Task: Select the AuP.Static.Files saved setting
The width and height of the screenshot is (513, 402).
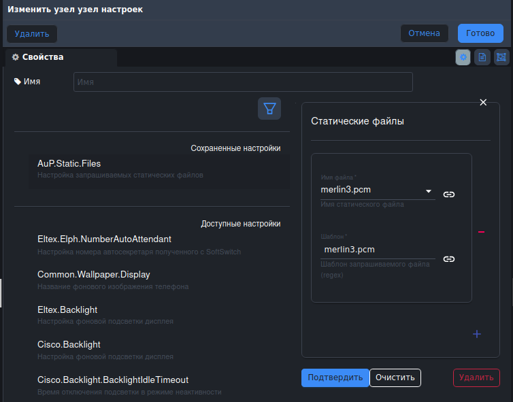Action: pyautogui.click(x=69, y=164)
